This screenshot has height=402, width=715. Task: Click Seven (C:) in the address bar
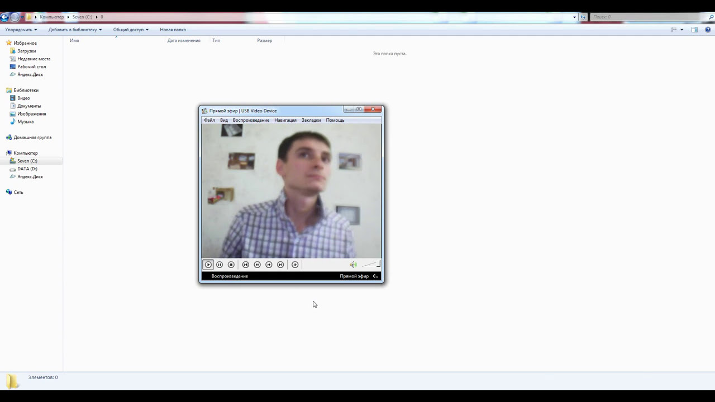point(82,17)
